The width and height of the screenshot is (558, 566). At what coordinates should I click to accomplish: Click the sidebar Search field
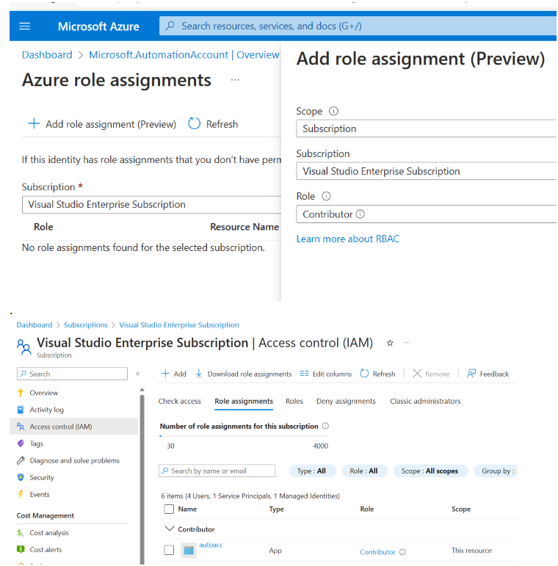[x=72, y=374]
